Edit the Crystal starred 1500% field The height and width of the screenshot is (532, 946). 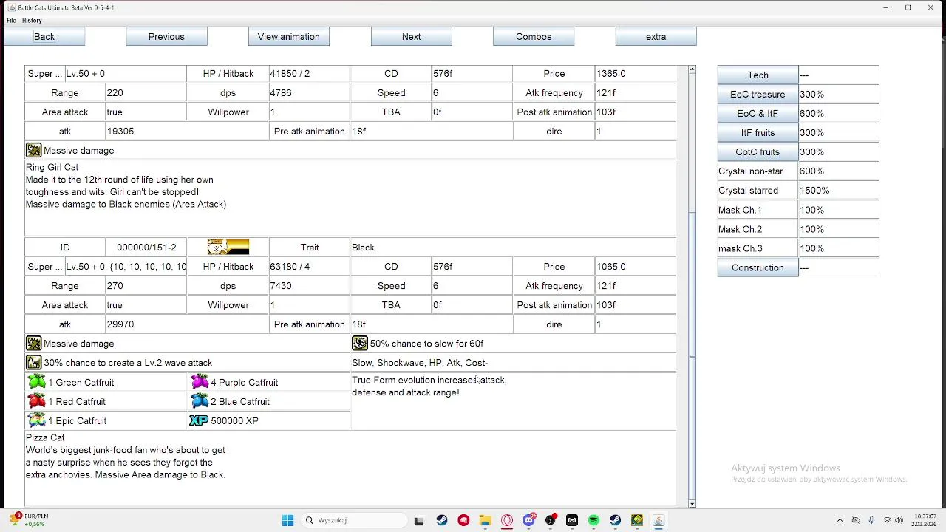[x=838, y=190]
